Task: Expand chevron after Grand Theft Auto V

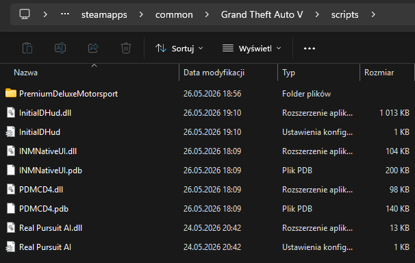Action: tap(317, 14)
